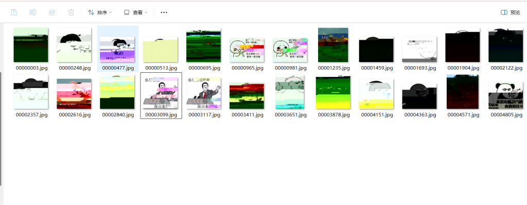
Task: Open the three-dot more options menu
Action: 164,12
